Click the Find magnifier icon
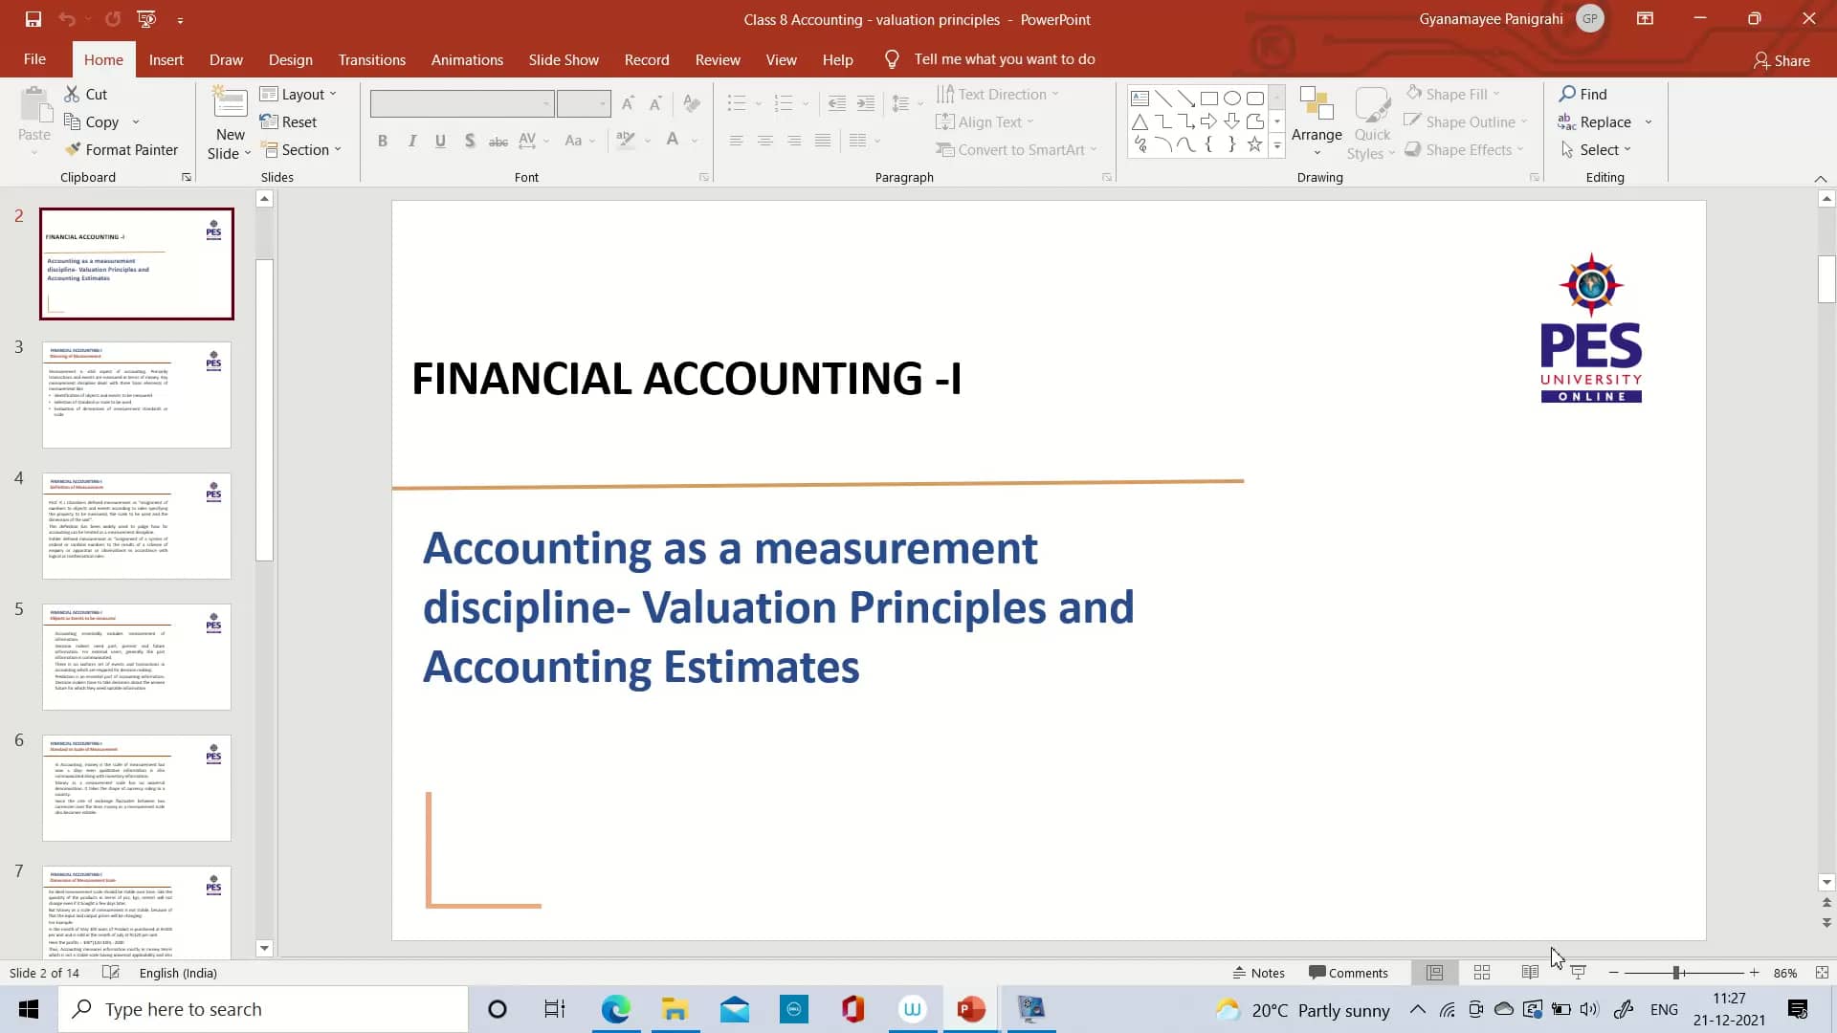 (x=1567, y=94)
